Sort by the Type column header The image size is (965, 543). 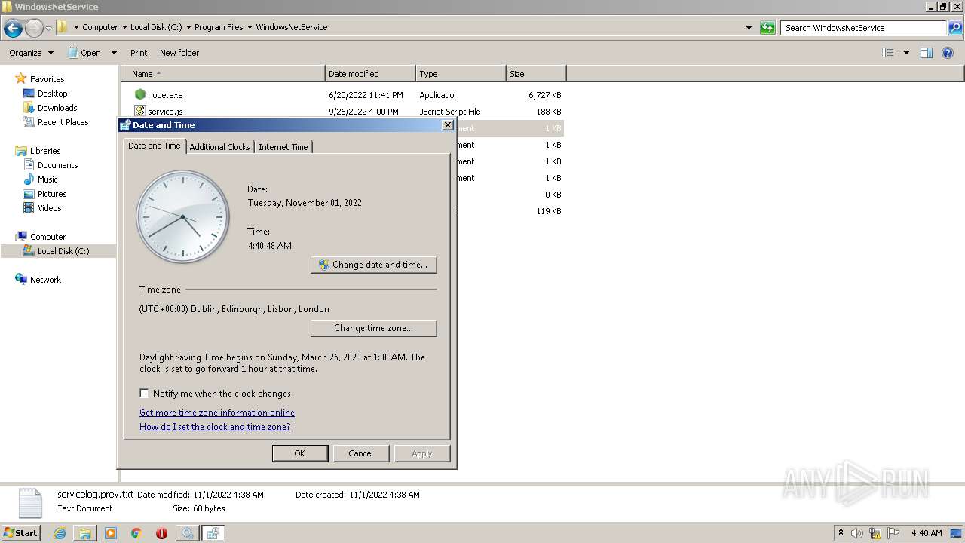(461, 74)
